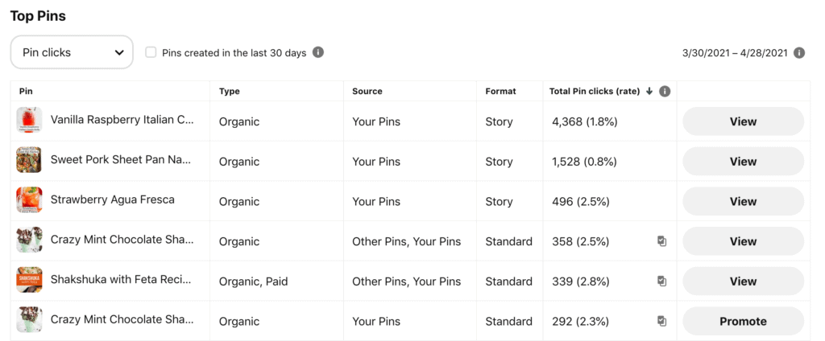Open Sweet Pork Sheet Pan thumbnail

click(x=30, y=160)
